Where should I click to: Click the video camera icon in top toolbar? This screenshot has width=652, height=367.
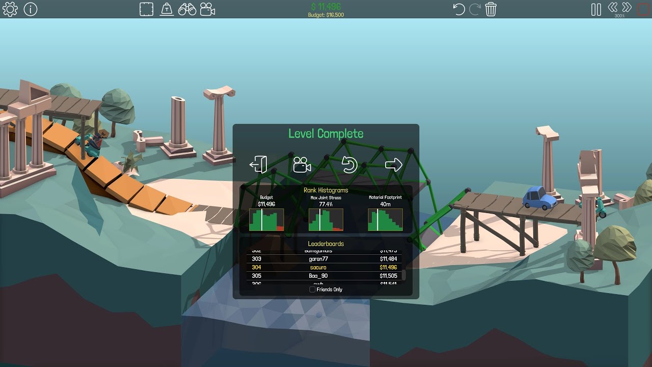tap(207, 9)
